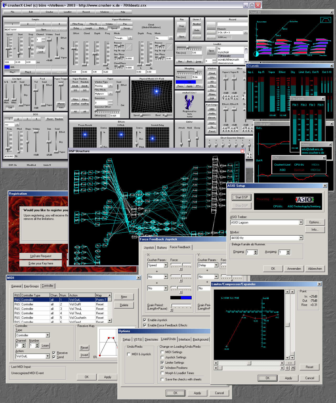Click the Pause button under Morphing

click(x=180, y=86)
